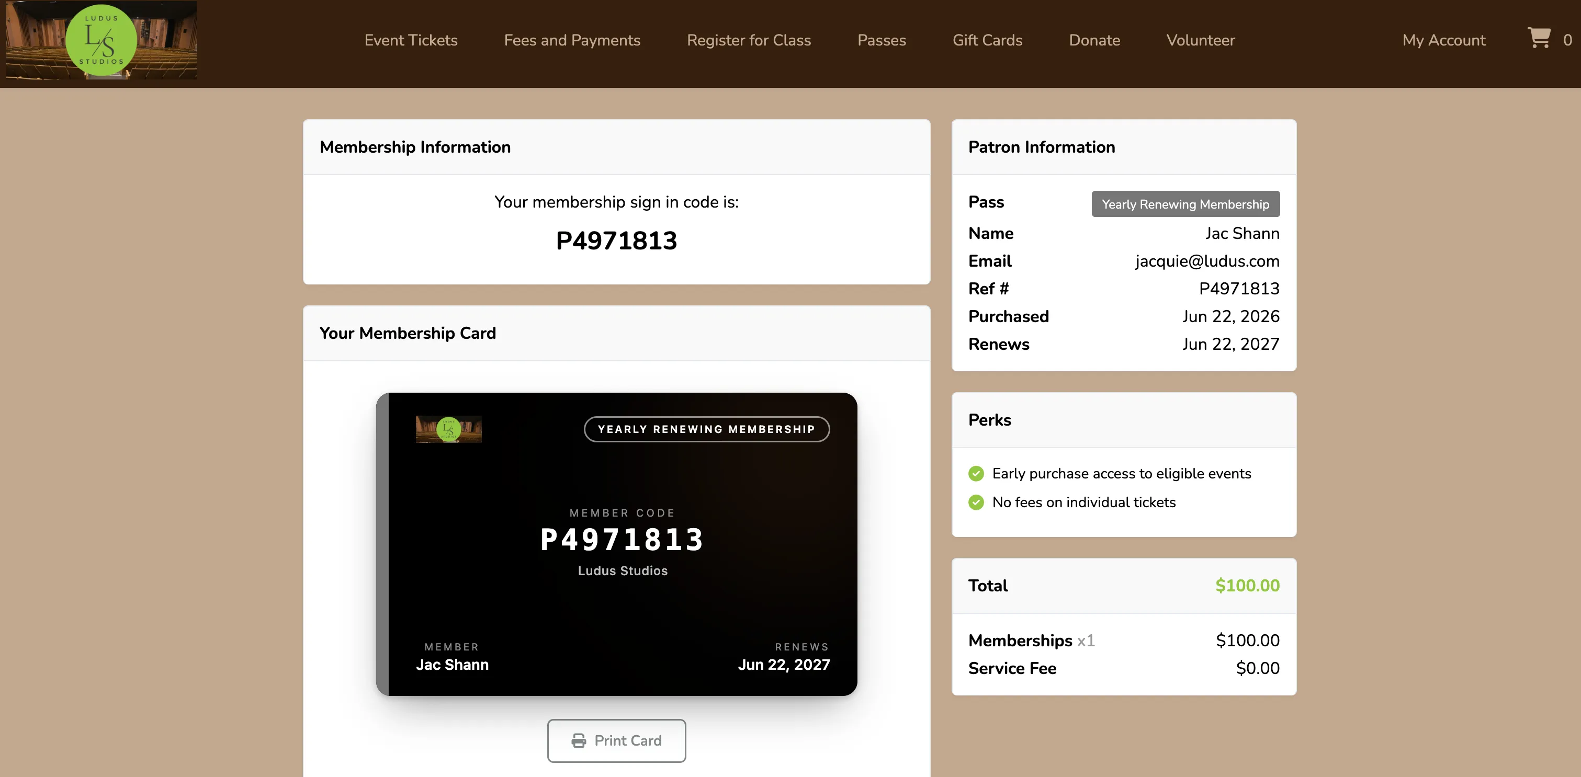Click Donate in top navigation
1581x777 pixels.
(x=1094, y=40)
